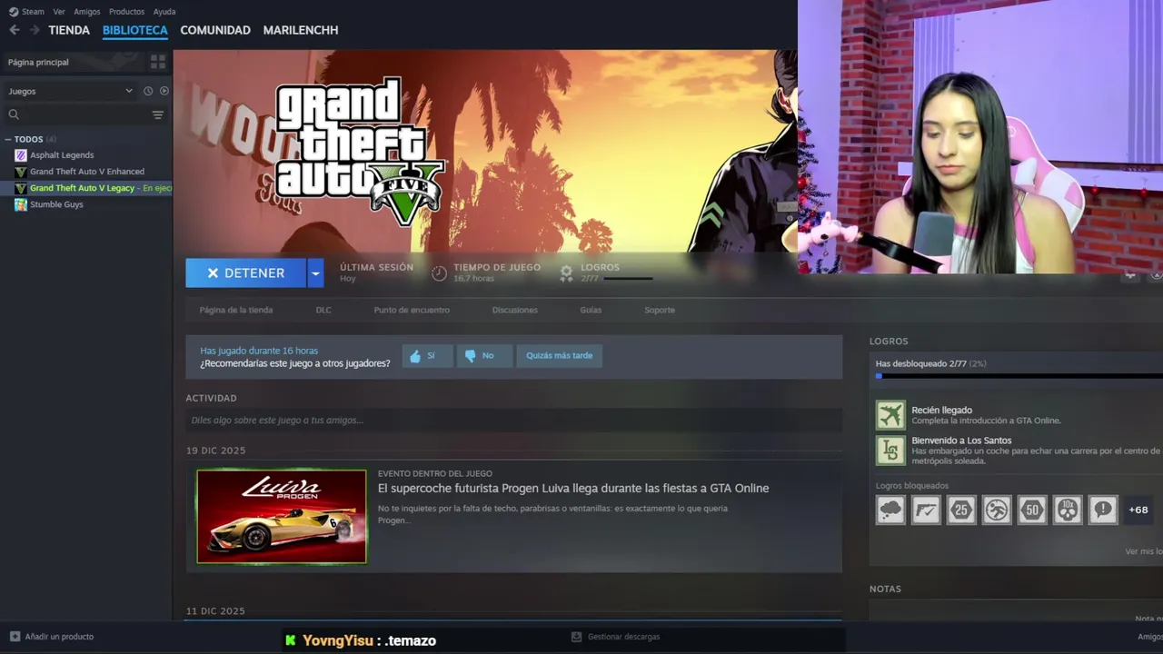This screenshot has height=654, width=1163.
Task: Select Grand Theft Auto V Enhanced entry
Action: [x=87, y=172]
